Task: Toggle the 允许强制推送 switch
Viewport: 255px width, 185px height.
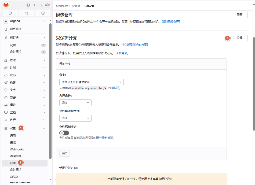Action: (64, 133)
